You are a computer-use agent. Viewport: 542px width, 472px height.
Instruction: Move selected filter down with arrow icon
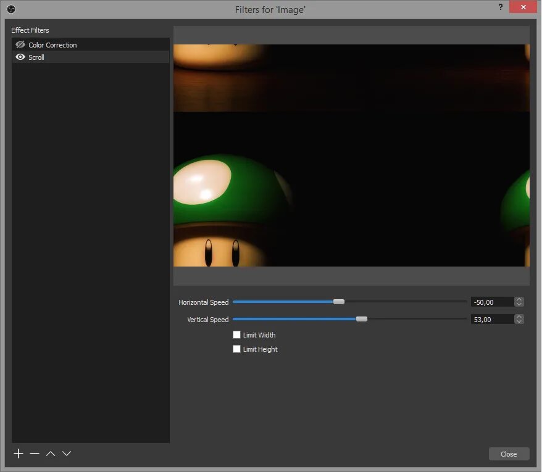pyautogui.click(x=67, y=453)
